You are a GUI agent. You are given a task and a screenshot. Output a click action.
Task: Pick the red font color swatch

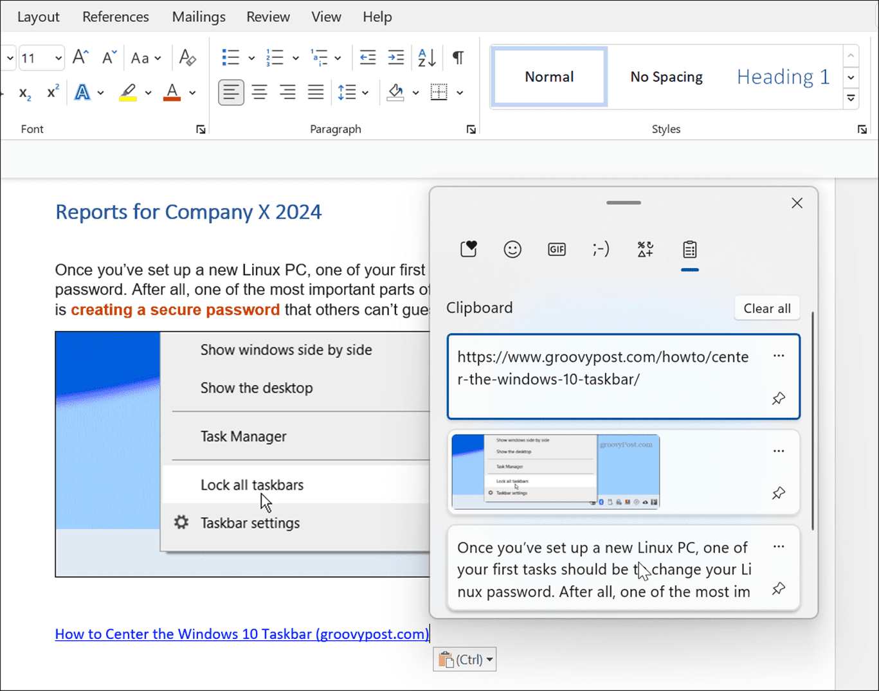pyautogui.click(x=172, y=92)
